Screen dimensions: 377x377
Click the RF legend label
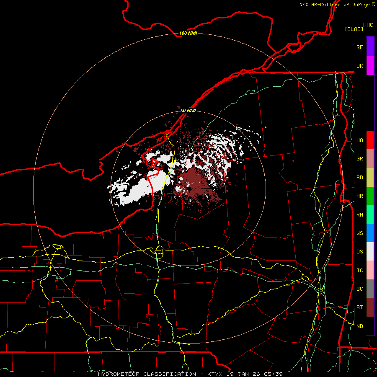359,47
